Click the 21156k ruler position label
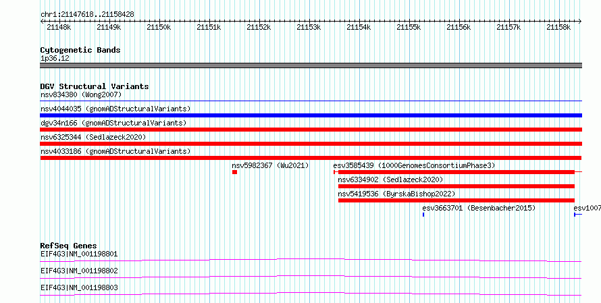This screenshot has width=601, height=303. (x=459, y=27)
